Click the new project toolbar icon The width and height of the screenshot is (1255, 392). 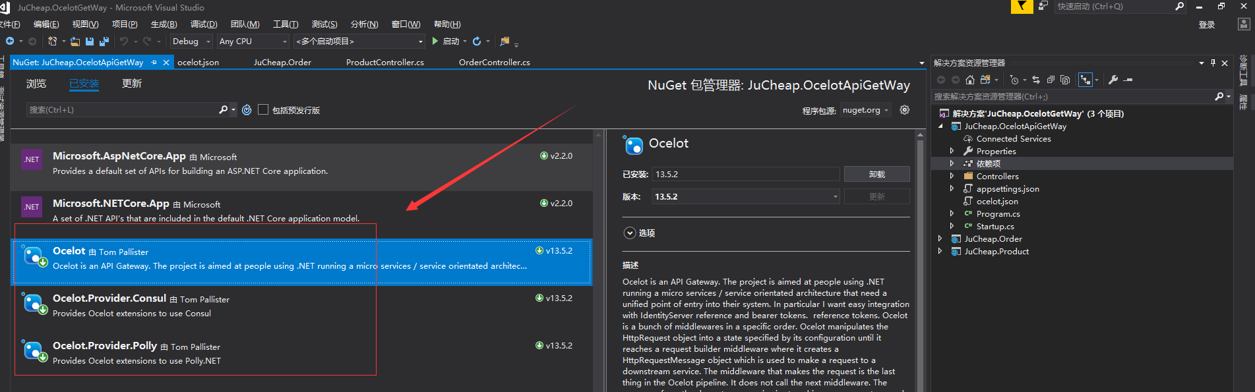coord(53,41)
